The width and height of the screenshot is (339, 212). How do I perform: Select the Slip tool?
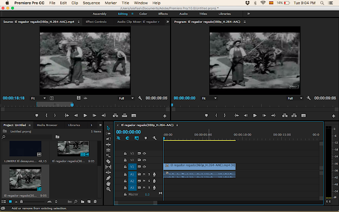(x=108, y=167)
